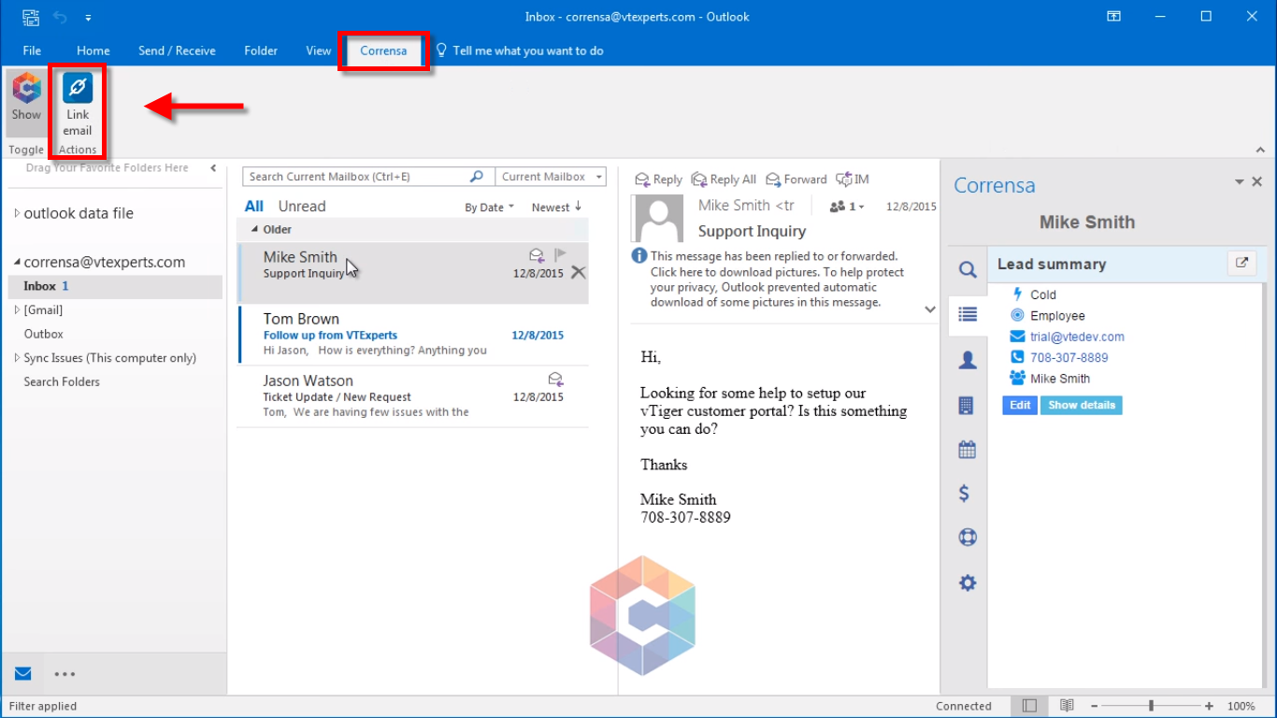Open the File menu

32,50
